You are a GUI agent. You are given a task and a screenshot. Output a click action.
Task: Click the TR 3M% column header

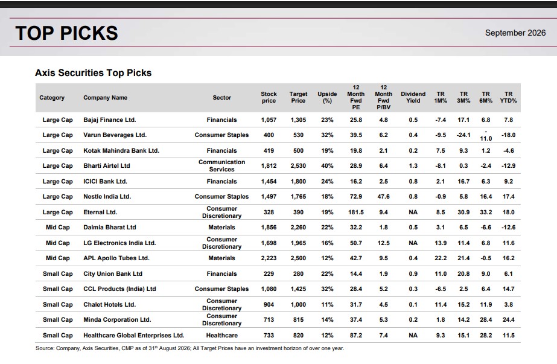point(463,97)
